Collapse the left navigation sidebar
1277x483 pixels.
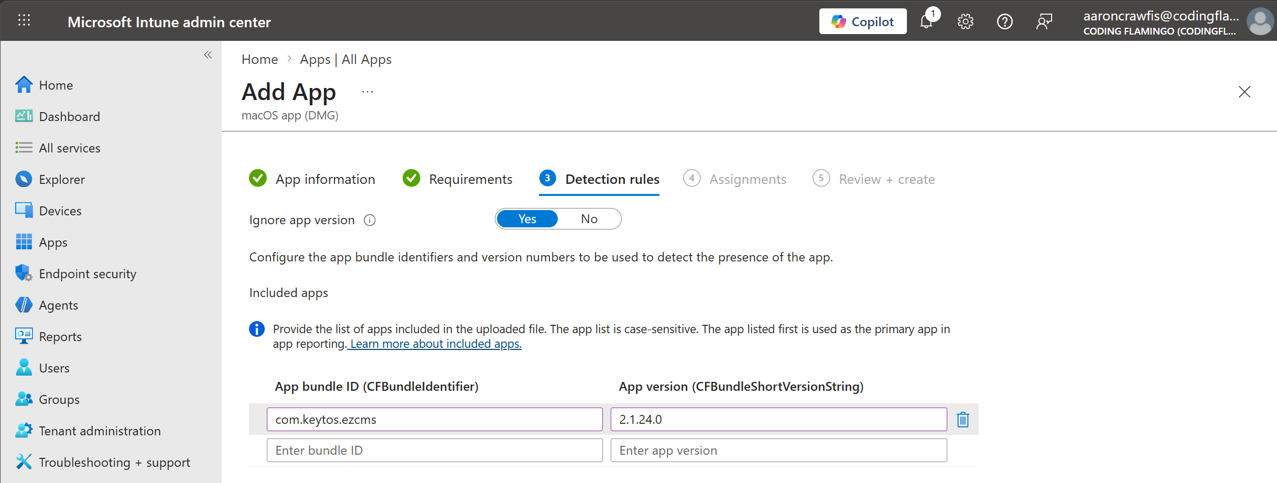click(x=207, y=54)
